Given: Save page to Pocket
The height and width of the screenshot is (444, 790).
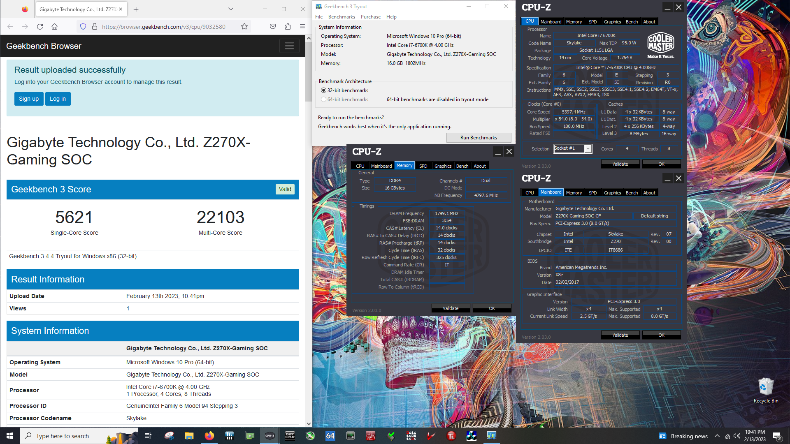Looking at the screenshot, I should click(273, 27).
